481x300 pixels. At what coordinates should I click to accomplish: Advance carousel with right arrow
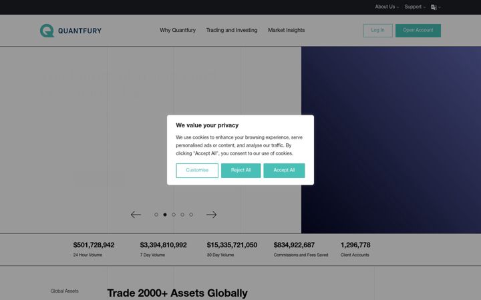pyautogui.click(x=211, y=215)
